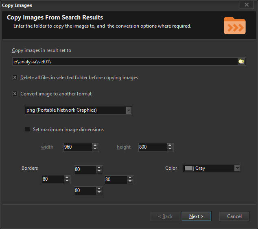Decrease the left border value
The width and height of the screenshot is (258, 229).
pos(67,181)
